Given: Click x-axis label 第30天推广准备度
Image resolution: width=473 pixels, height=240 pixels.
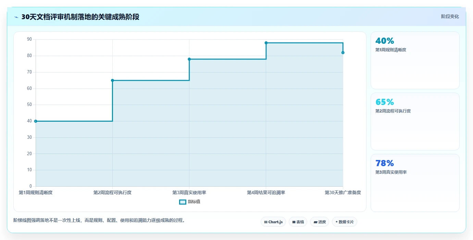Looking at the screenshot, I should click(343, 192).
